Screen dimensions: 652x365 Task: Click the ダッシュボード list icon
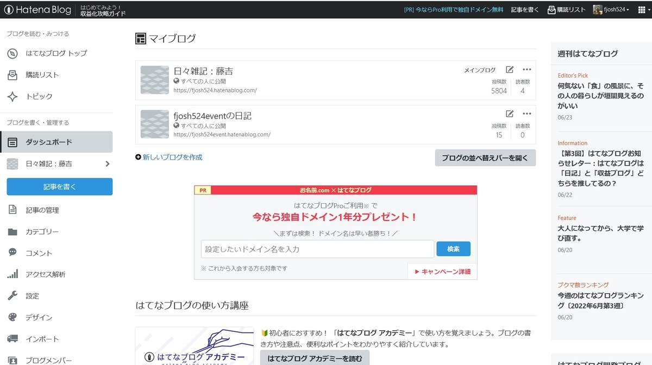(x=12, y=142)
